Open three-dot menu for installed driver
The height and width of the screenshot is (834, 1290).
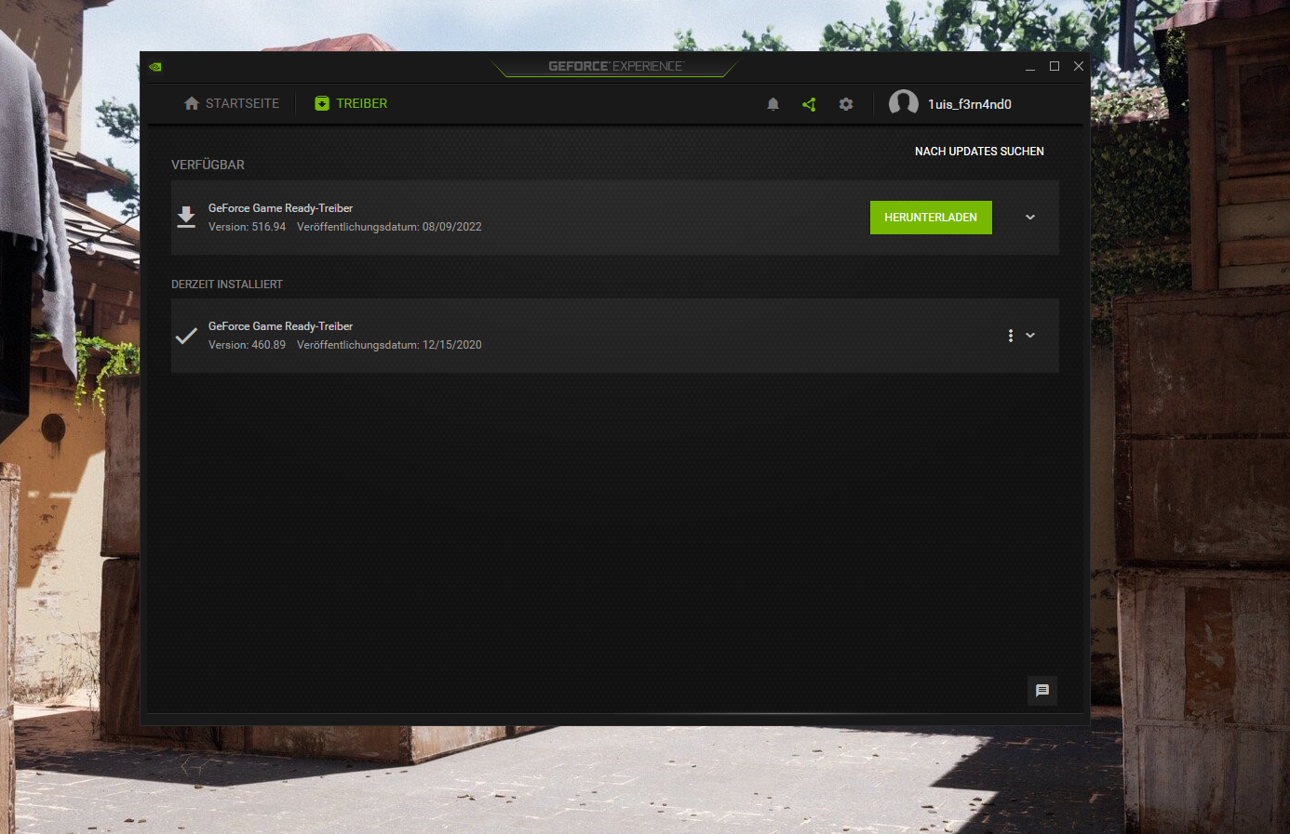click(1011, 336)
